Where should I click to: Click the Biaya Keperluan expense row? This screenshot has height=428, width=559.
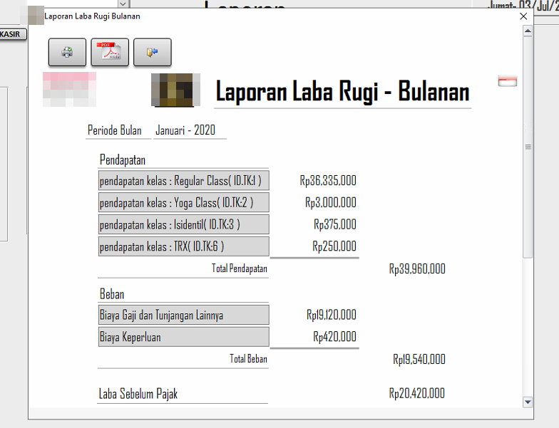183,337
